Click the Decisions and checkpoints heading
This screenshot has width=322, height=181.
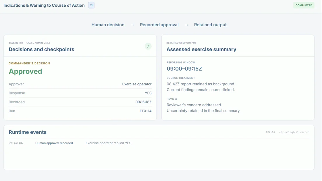41,49
